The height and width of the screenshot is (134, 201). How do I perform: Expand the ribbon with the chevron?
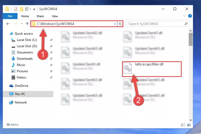point(184,16)
